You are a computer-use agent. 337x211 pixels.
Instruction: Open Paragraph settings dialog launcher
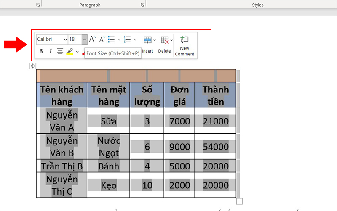pos(142,5)
